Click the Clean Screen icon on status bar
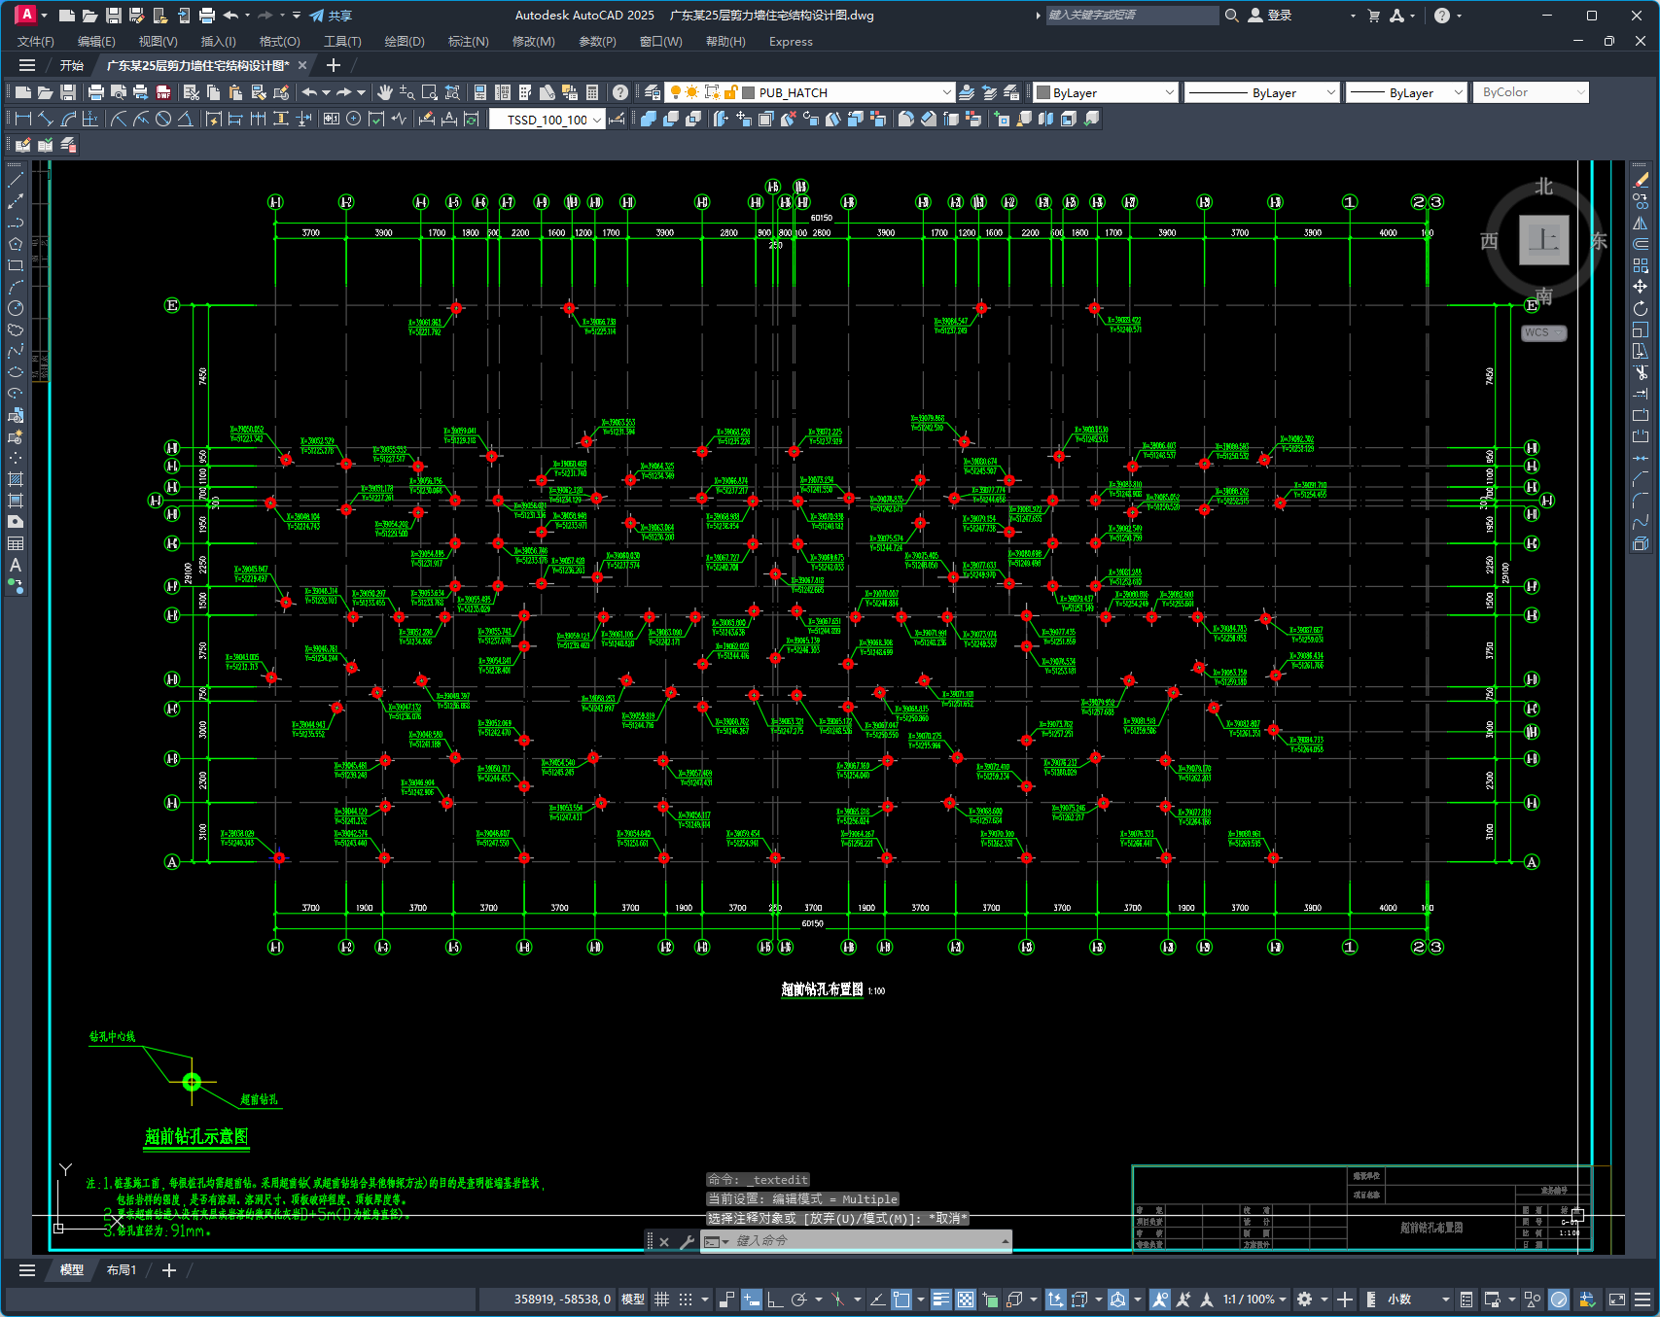Image resolution: width=1660 pixels, height=1317 pixels. [x=1617, y=1300]
